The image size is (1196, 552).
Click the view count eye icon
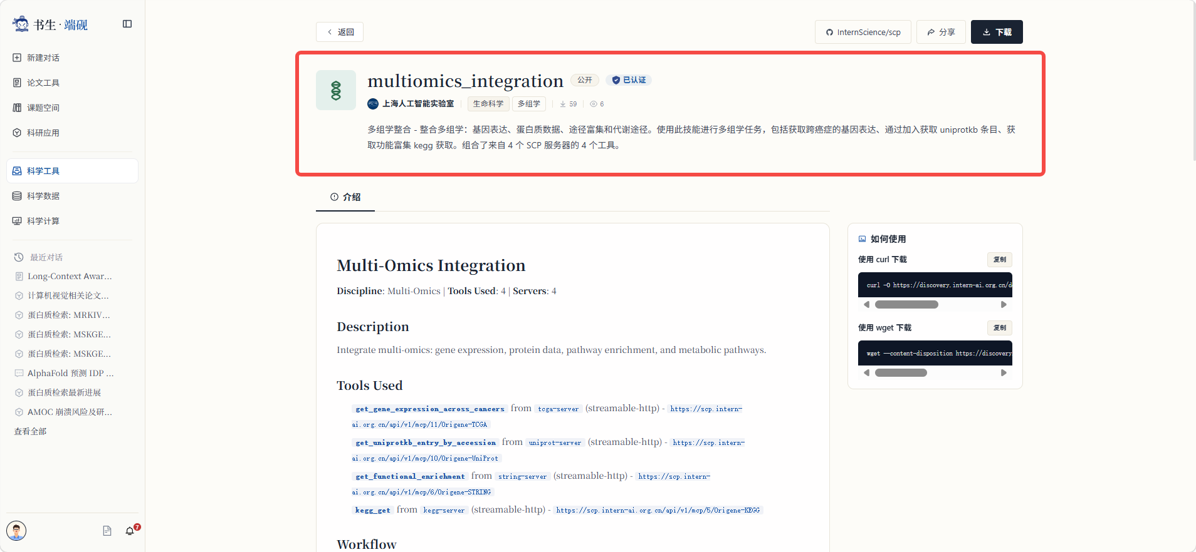coord(593,104)
